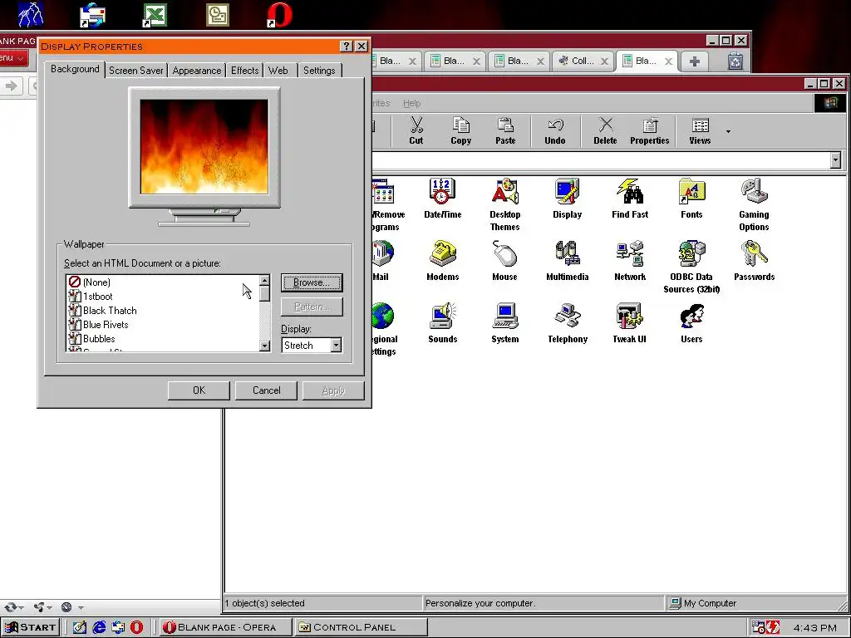This screenshot has height=638, width=851.
Task: Click the Copy toolbar button
Action: 460,131
